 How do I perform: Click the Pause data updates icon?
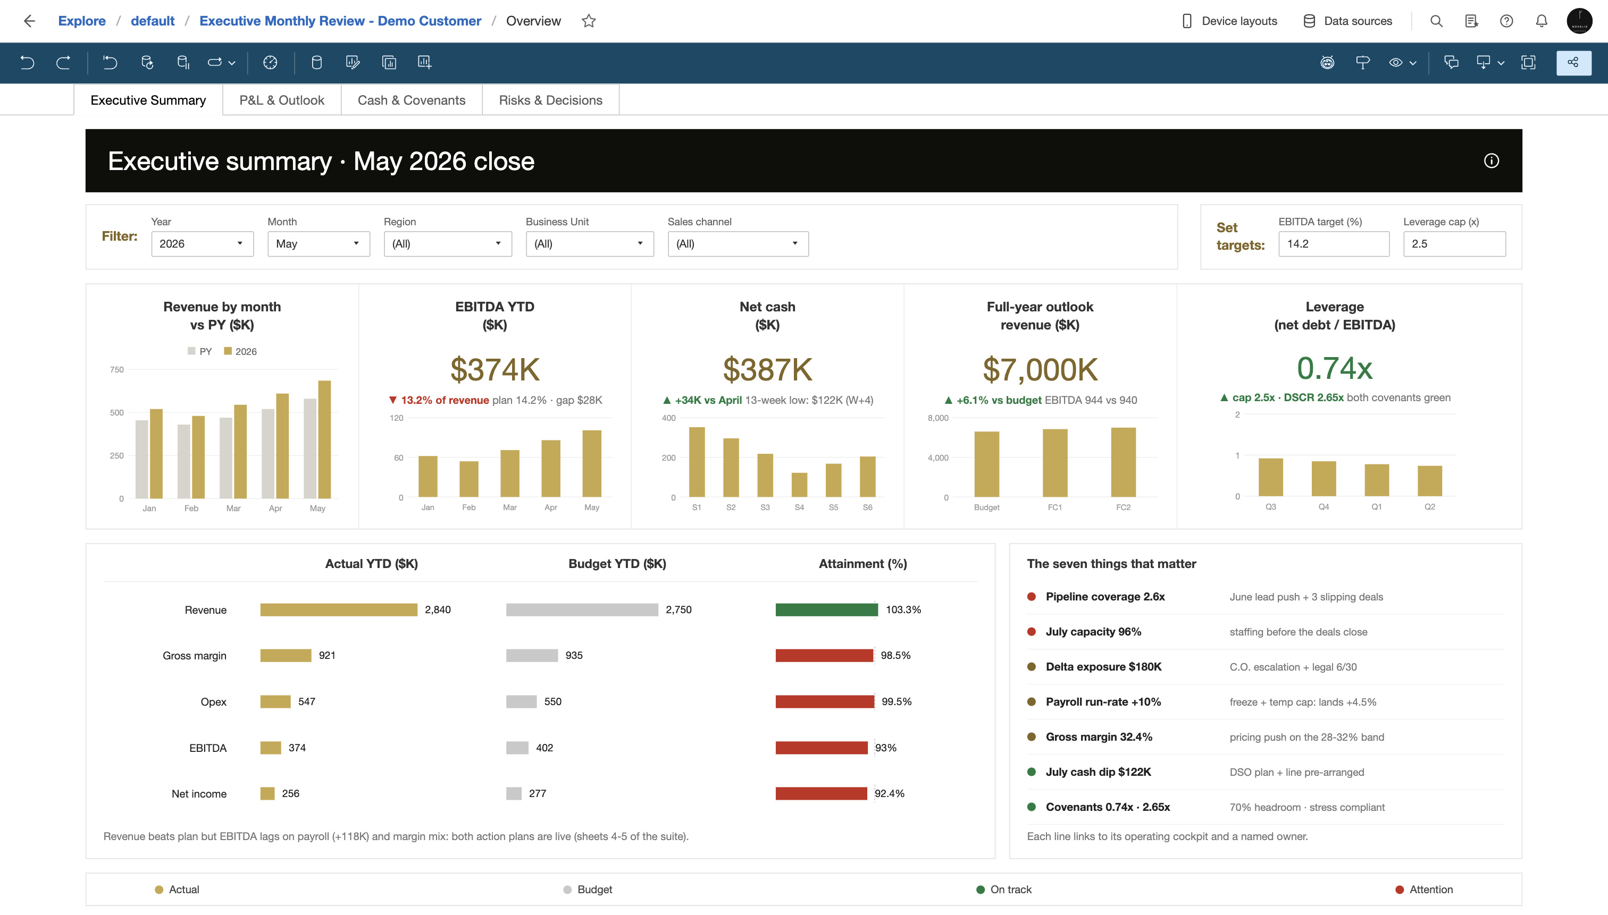(183, 62)
